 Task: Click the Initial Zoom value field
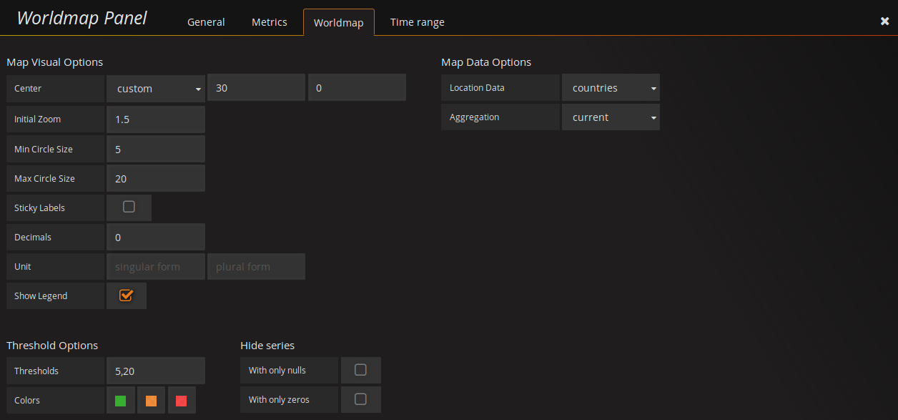point(155,119)
